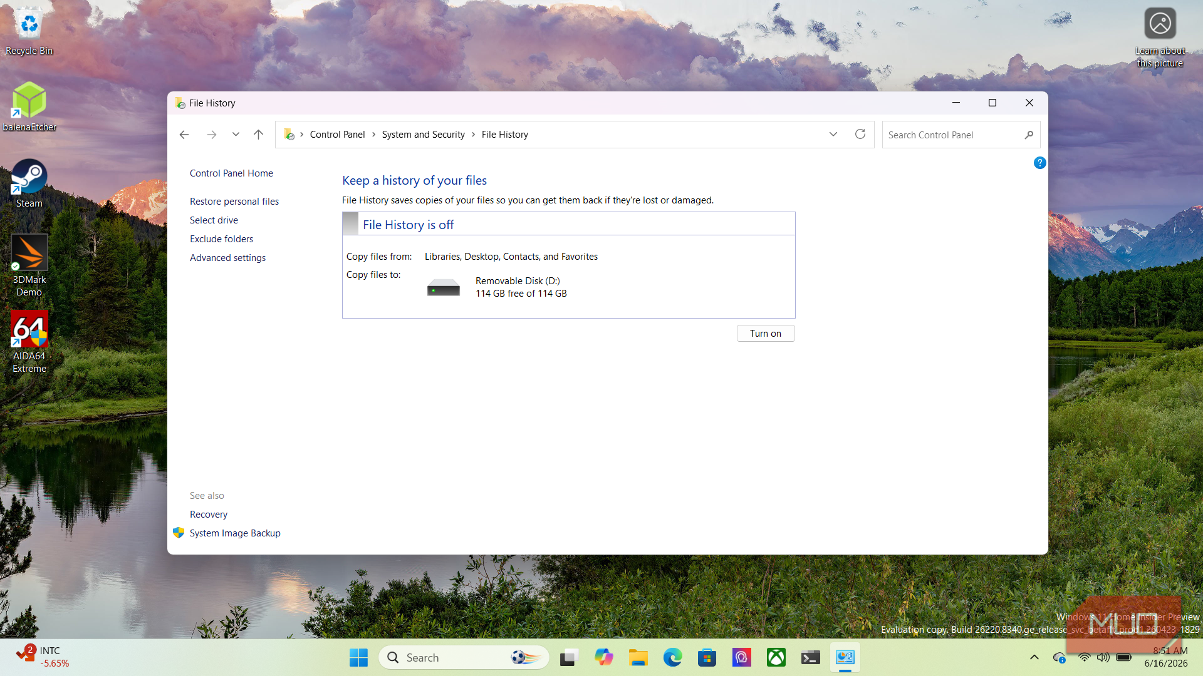Viewport: 1203px width, 676px height.
Task: Click the search magnifier in Control Panel
Action: (x=1029, y=135)
